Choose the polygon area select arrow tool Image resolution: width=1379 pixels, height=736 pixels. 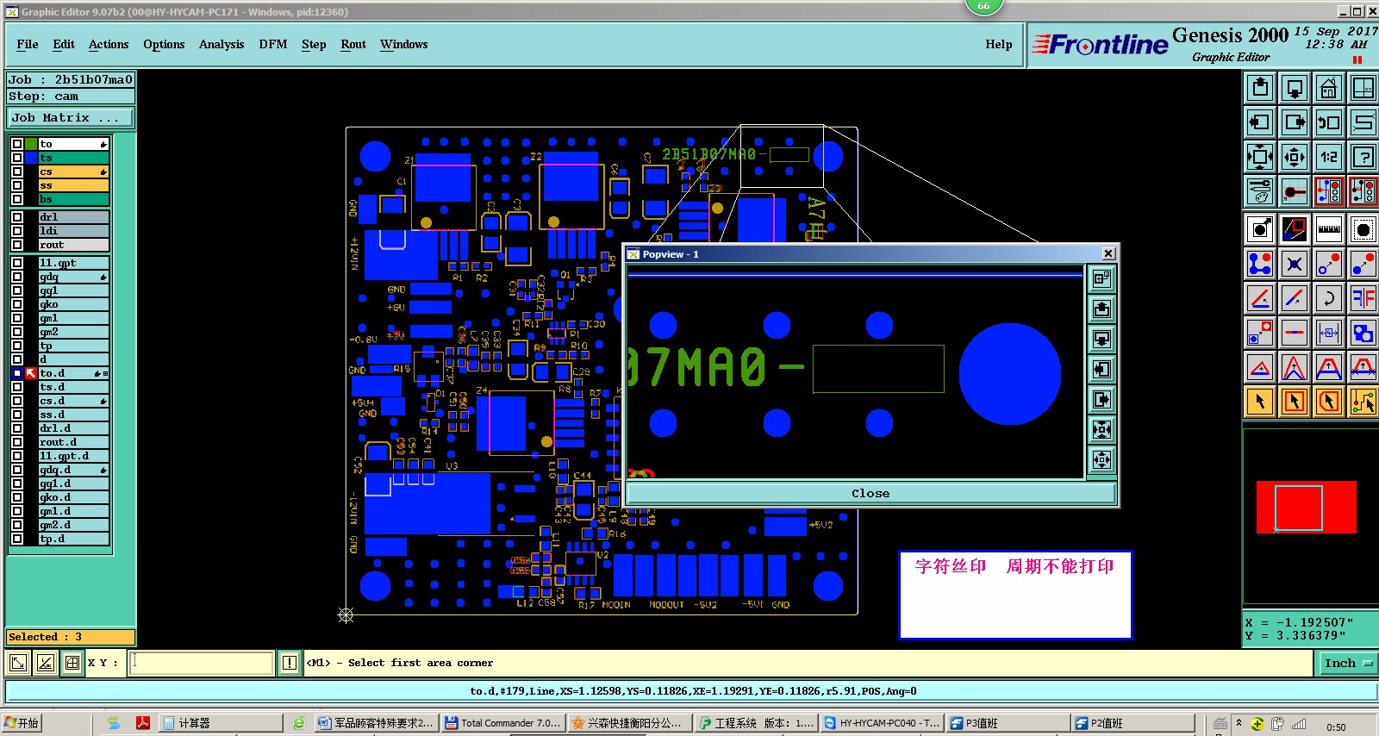[x=1329, y=402]
